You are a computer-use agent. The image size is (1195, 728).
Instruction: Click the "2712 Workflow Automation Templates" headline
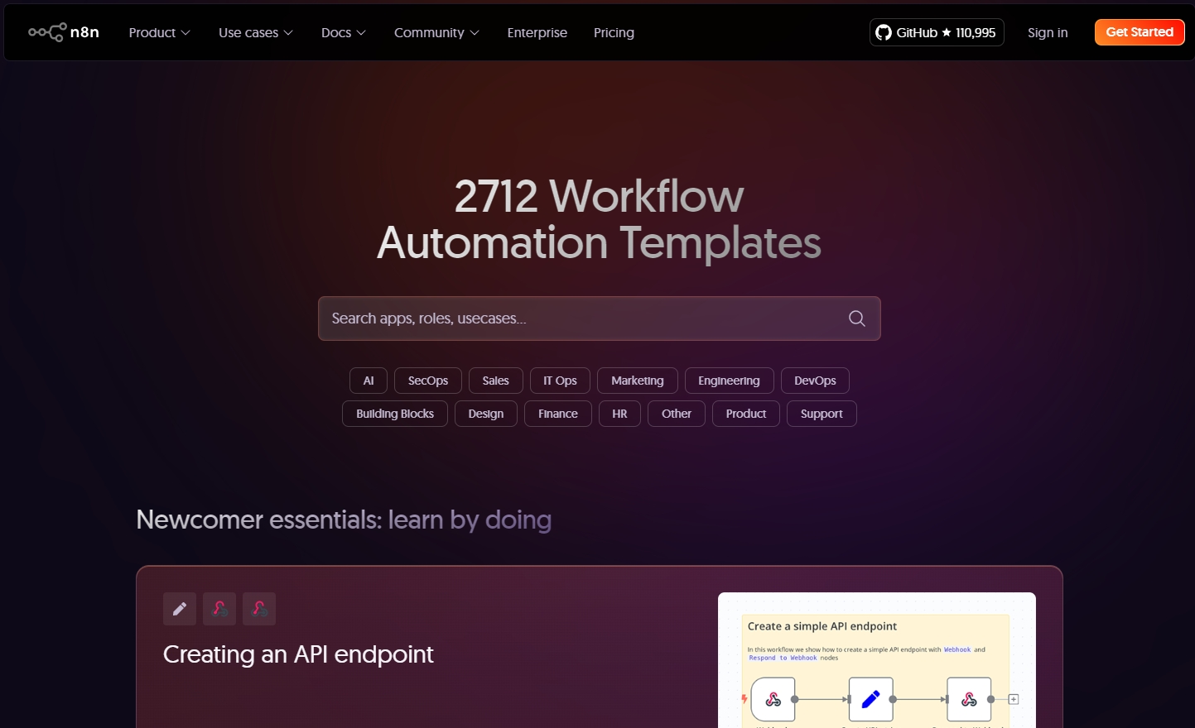(x=599, y=219)
